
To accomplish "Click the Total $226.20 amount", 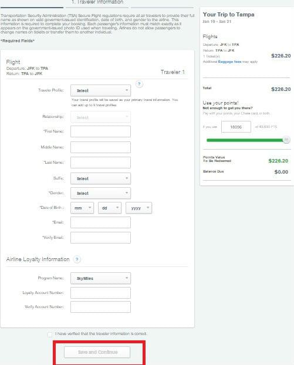I will (281, 89).
